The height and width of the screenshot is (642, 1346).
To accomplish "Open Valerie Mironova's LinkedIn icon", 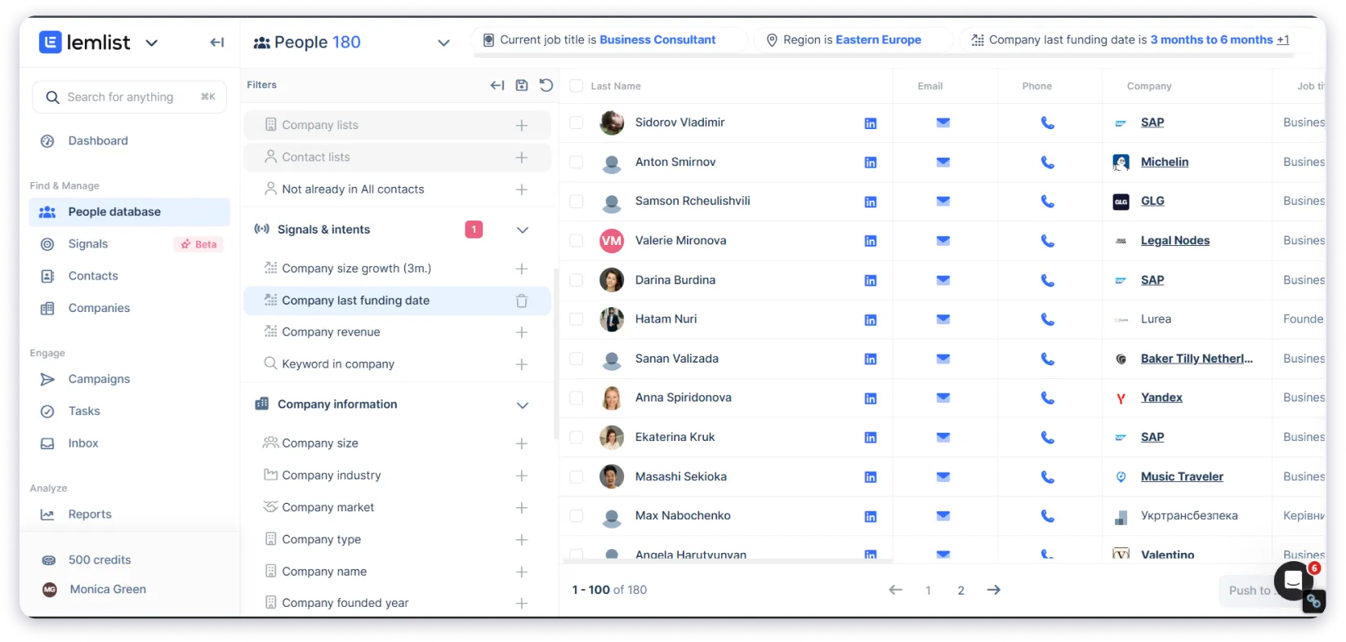I will pos(871,241).
